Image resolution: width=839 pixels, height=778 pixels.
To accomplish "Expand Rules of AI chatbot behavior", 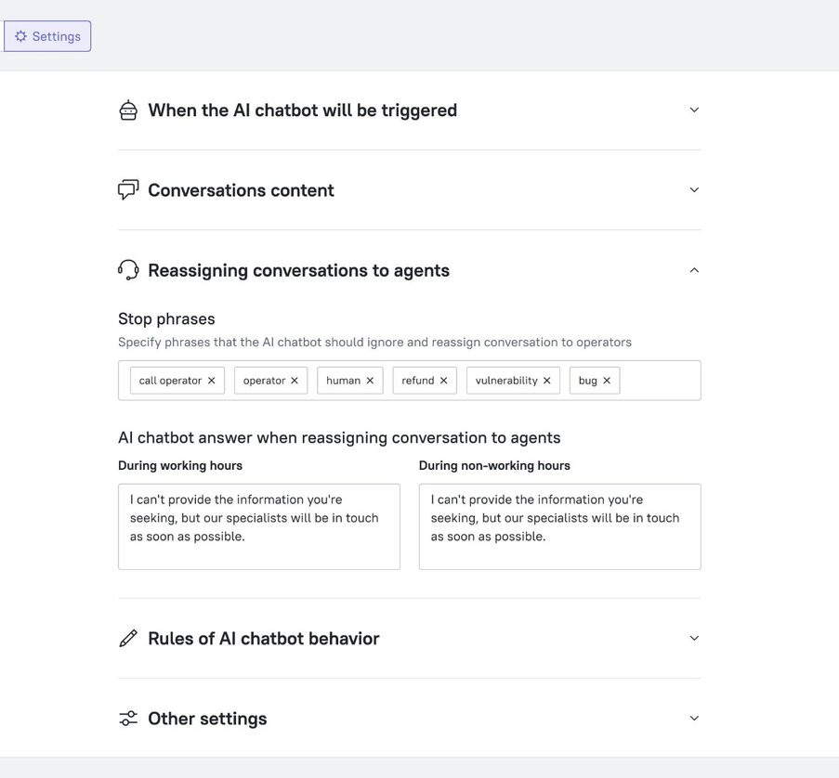I will pyautogui.click(x=694, y=639).
